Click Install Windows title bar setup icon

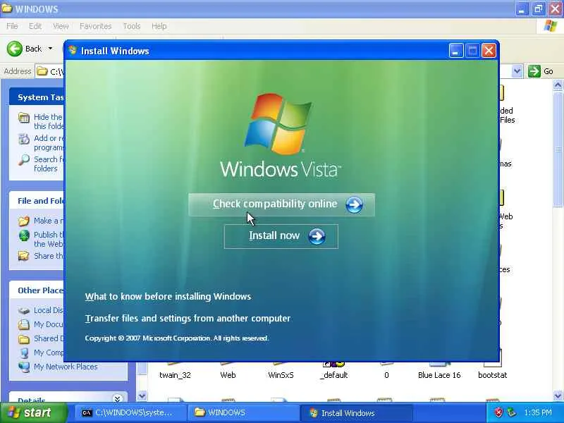pos(73,51)
